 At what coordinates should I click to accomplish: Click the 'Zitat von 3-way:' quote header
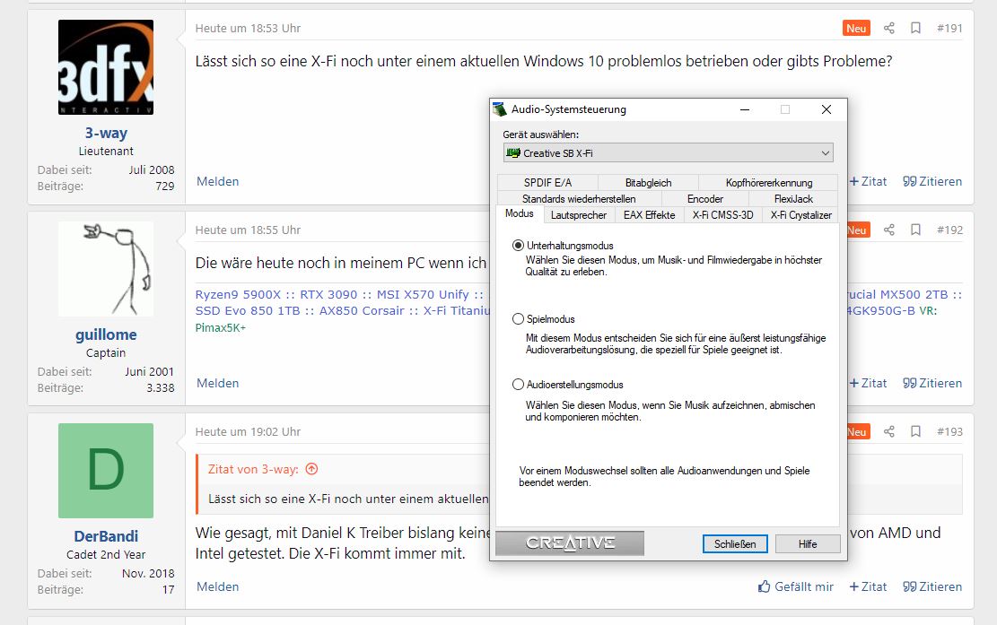(x=253, y=469)
